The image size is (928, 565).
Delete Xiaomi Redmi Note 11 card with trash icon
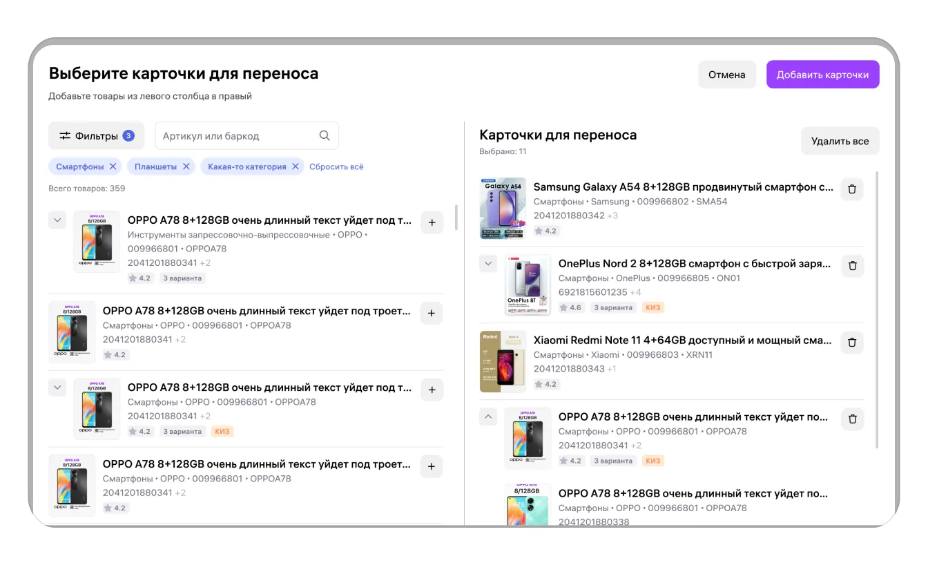tap(852, 343)
